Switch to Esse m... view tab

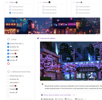(x=69, y=99)
